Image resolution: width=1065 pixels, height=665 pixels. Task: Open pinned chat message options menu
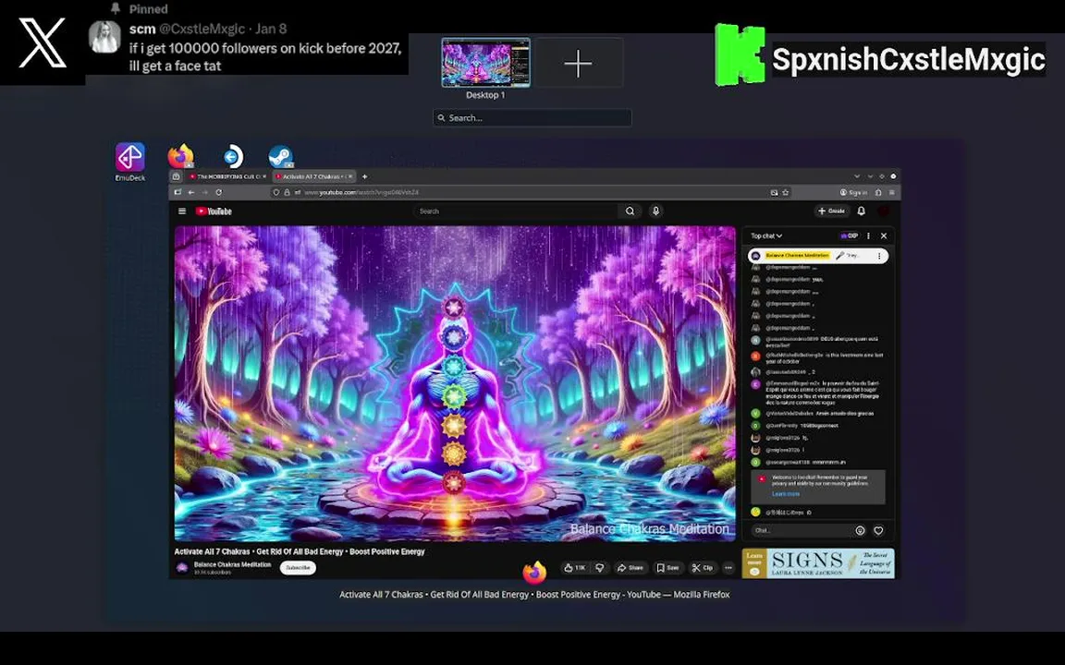click(x=879, y=256)
